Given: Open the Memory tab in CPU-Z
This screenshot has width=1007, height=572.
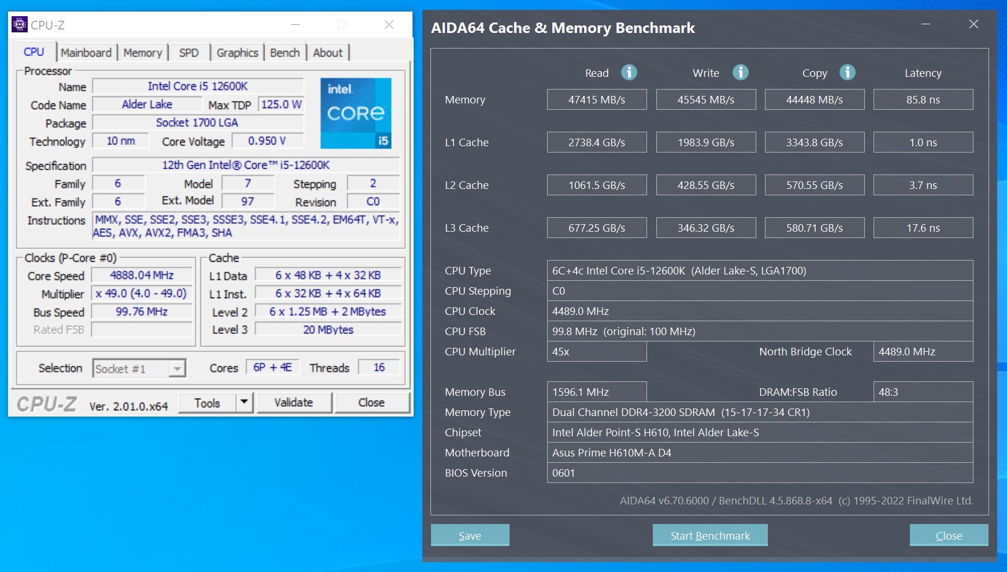Looking at the screenshot, I should [143, 53].
